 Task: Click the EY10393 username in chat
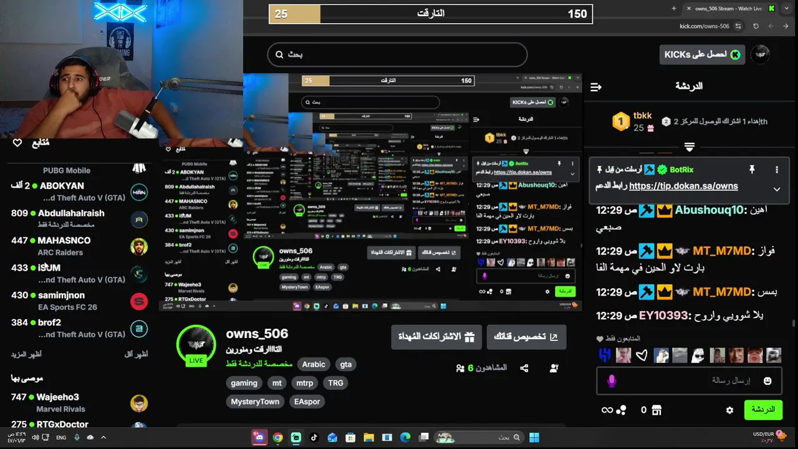click(x=665, y=316)
